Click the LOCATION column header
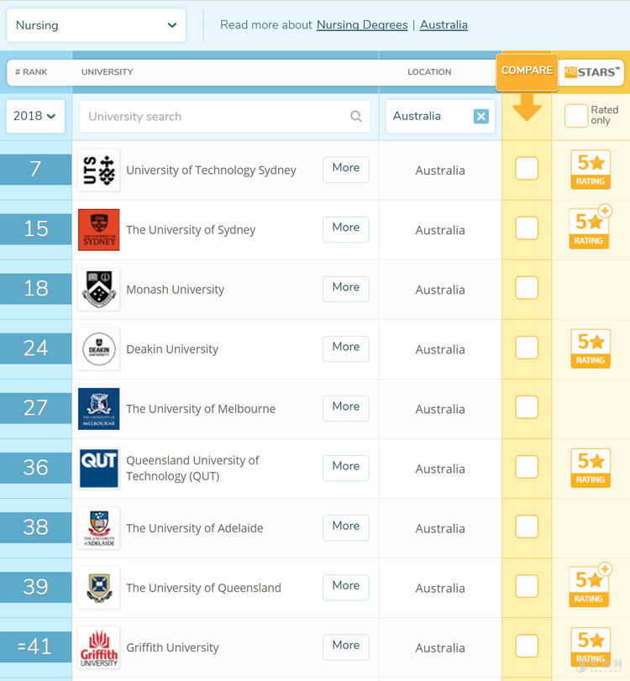This screenshot has width=630, height=681. 429,72
